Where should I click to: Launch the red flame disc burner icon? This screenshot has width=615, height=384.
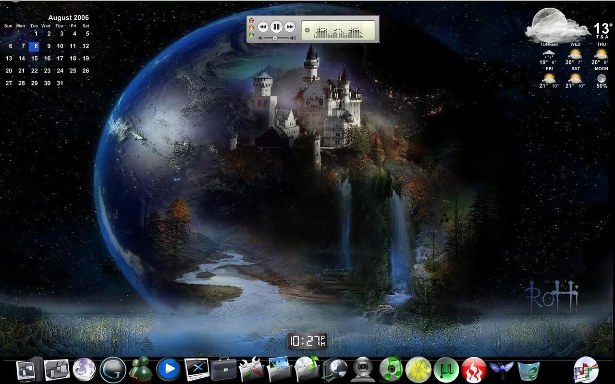[474, 370]
